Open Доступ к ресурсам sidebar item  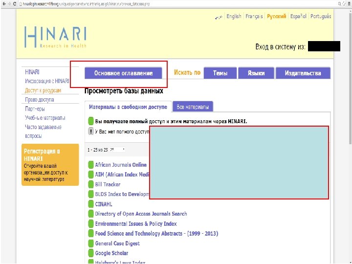point(43,90)
